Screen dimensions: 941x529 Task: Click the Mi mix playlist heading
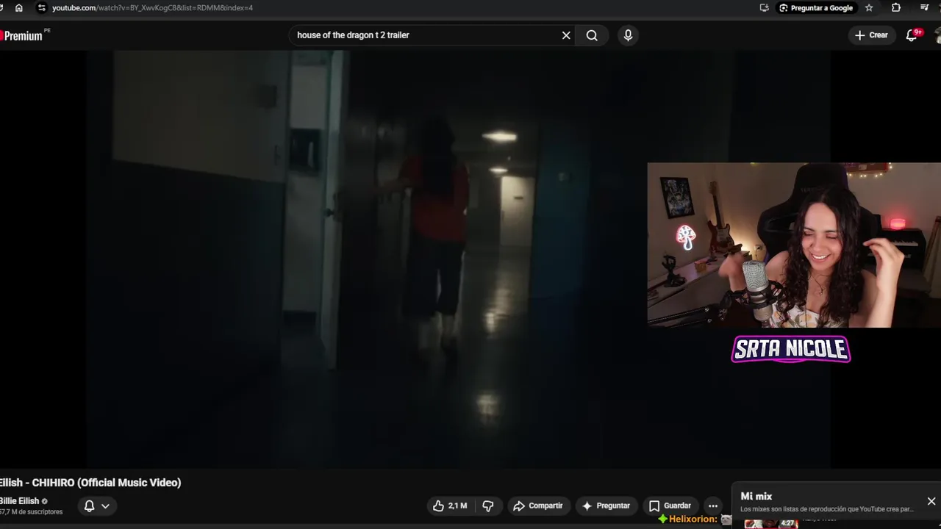(756, 497)
